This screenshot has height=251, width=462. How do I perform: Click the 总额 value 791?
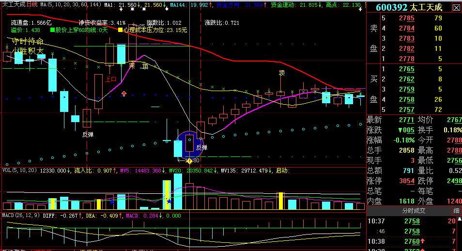pyautogui.click(x=409, y=171)
